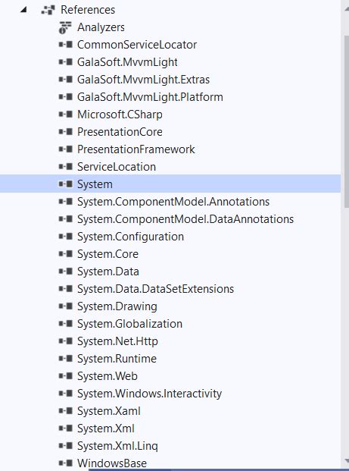The width and height of the screenshot is (349, 471).
Task: Click the highlighted System reference icon
Action: click(66, 184)
